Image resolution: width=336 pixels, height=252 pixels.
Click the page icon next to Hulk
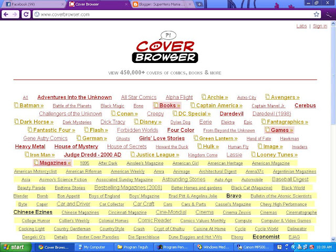point(199,146)
